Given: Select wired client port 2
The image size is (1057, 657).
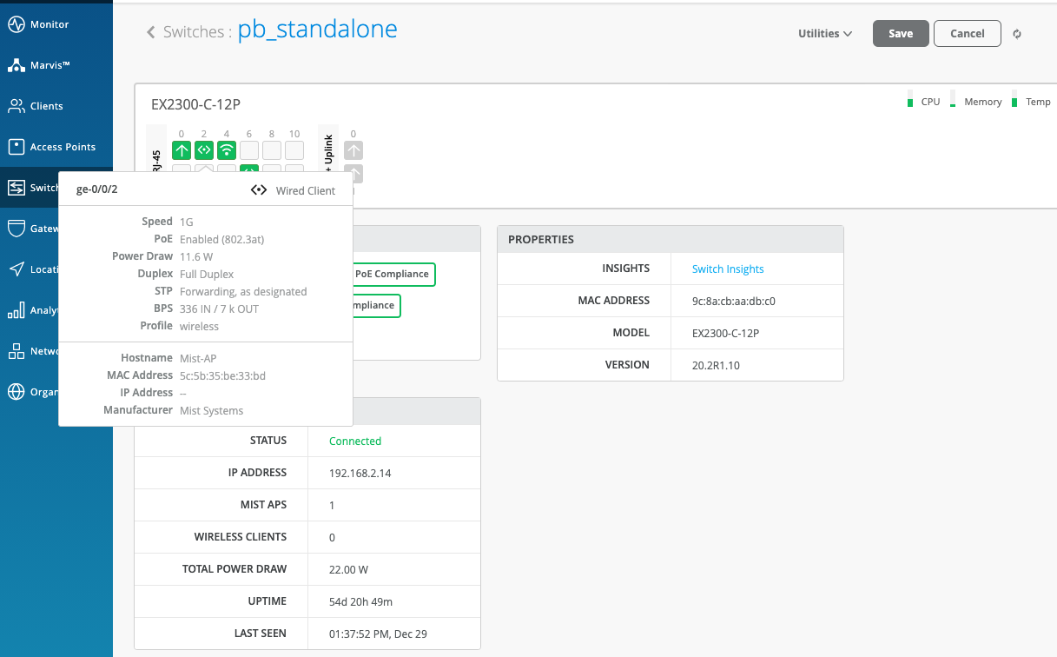Looking at the screenshot, I should [x=204, y=150].
